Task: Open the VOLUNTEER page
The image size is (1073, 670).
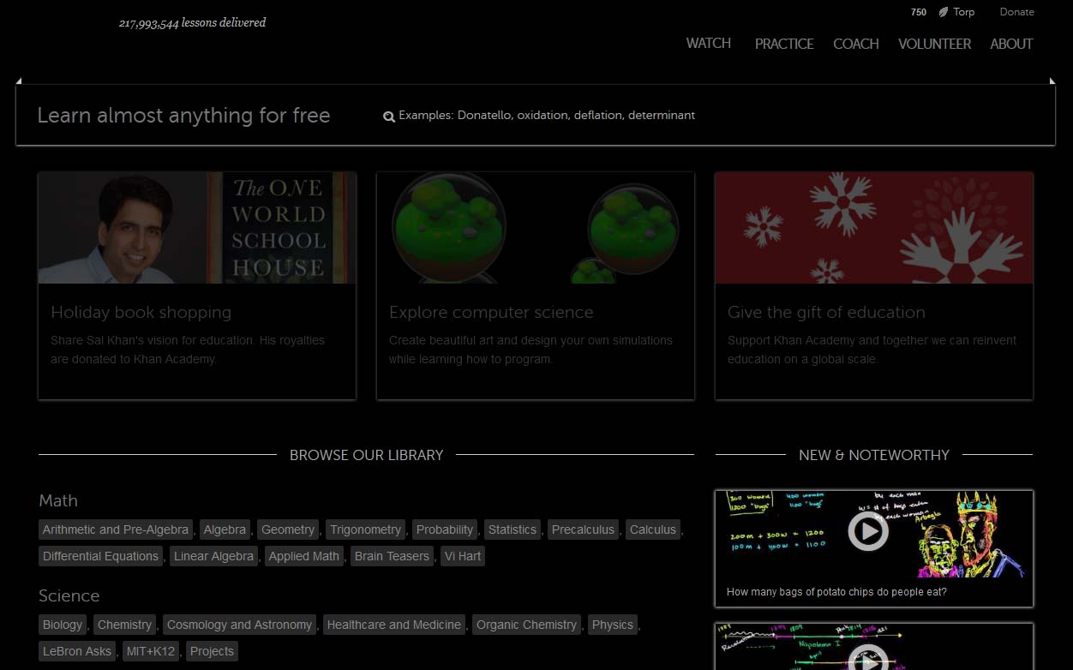Action: click(934, 44)
